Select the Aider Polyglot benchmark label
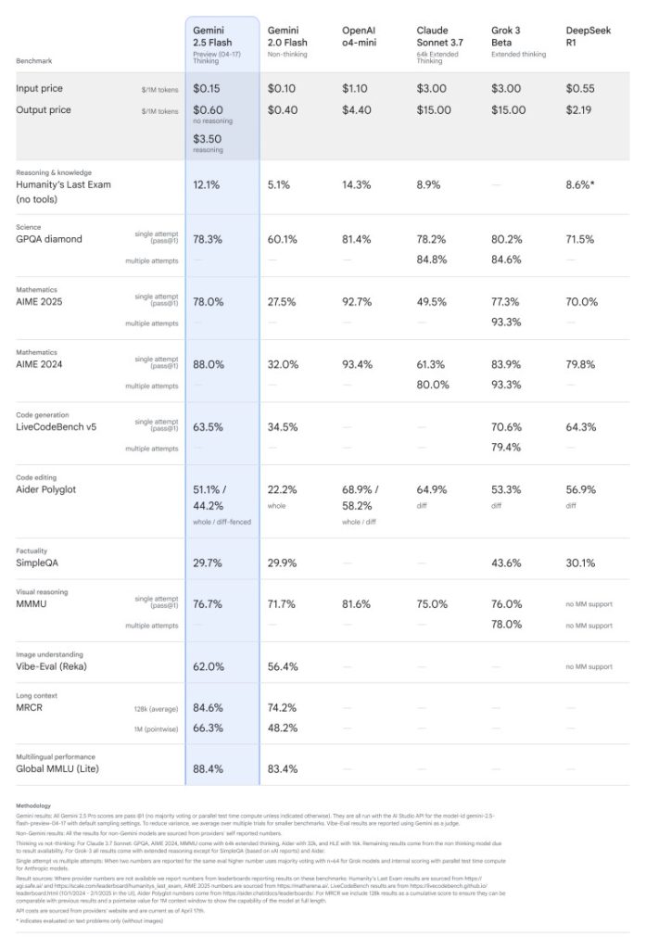This screenshot has width=646, height=949. pos(46,489)
